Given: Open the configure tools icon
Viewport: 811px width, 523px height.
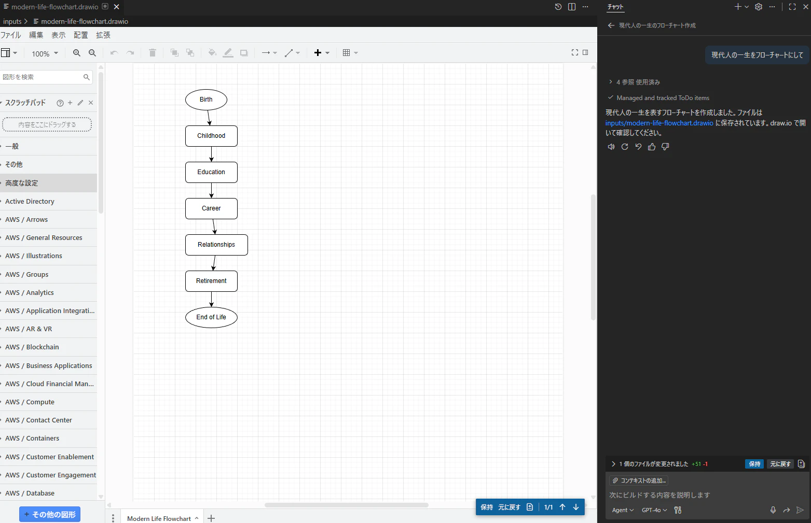Looking at the screenshot, I should click(x=678, y=510).
